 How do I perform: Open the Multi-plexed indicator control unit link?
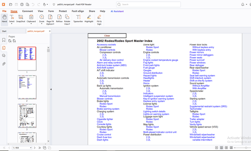coord(160,132)
